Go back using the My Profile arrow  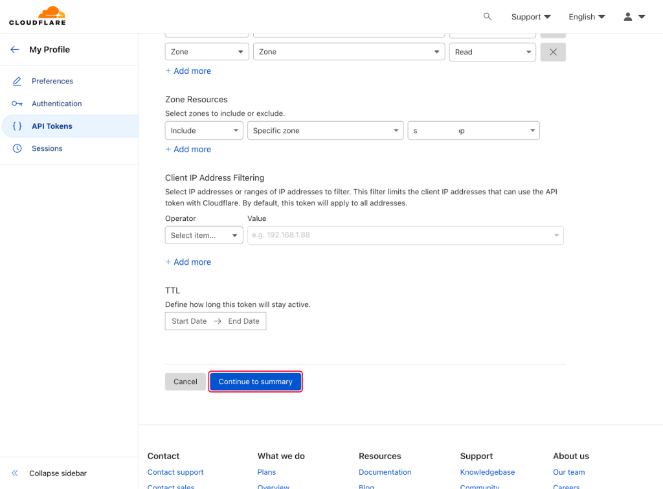tap(14, 50)
